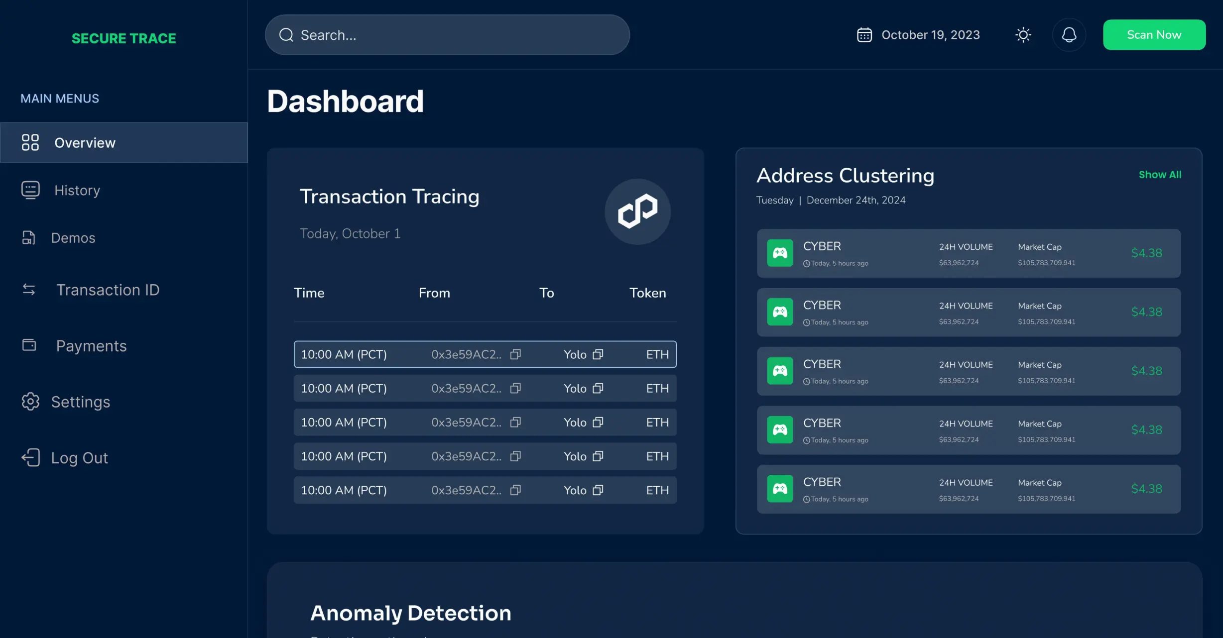1223x638 pixels.
Task: Click the Settings gear icon
Action: (x=29, y=402)
